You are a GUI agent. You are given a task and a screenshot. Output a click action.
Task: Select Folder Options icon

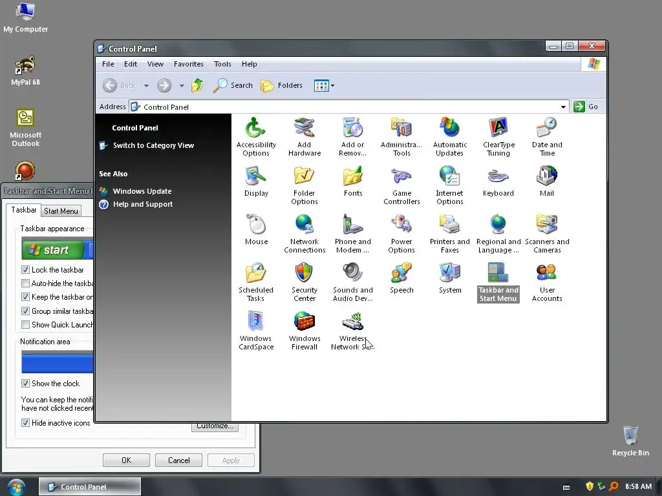pos(304,176)
